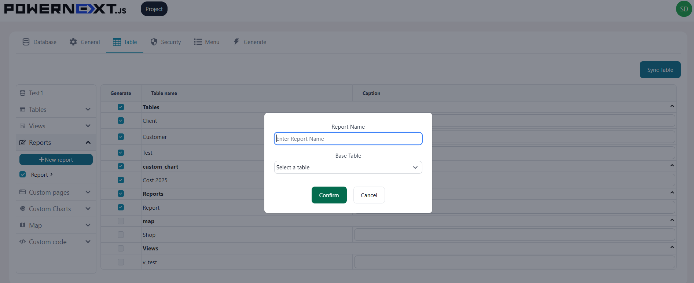Viewport: 694px width, 283px height.
Task: Click the Menu list icon
Action: 198,42
